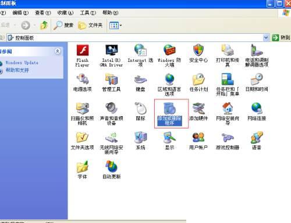Select the 声音和音频设备 speaker icon
The width and height of the screenshot is (291, 223).
coord(111,109)
